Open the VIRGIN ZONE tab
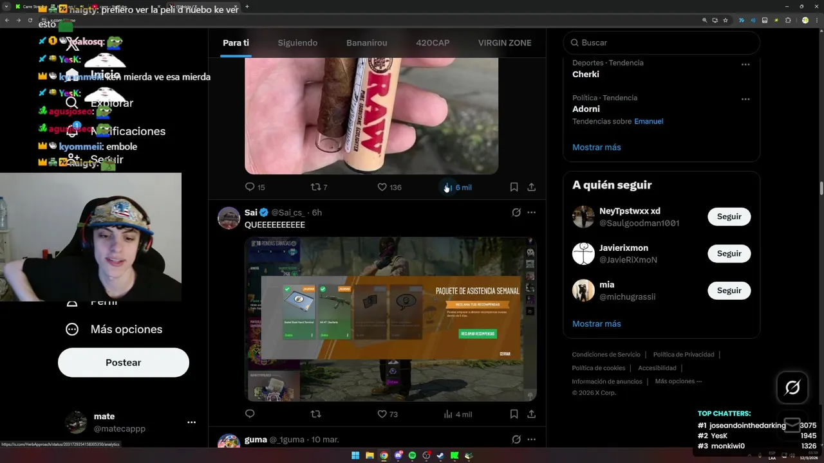824x463 pixels. click(x=505, y=42)
